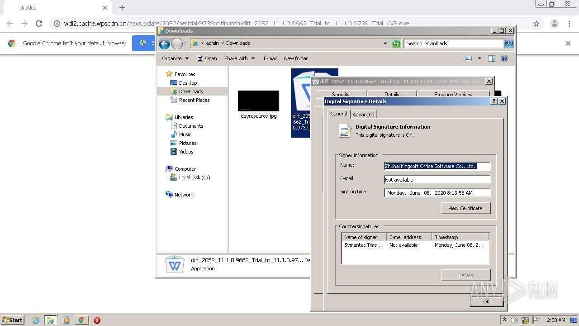Open Chrome three-dot menu

[570, 24]
